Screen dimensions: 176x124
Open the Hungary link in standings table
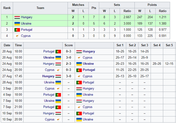[27, 17]
